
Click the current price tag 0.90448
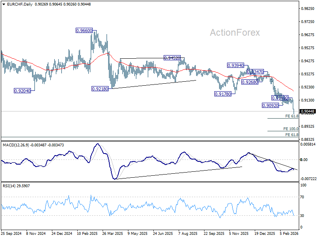(x=308, y=111)
